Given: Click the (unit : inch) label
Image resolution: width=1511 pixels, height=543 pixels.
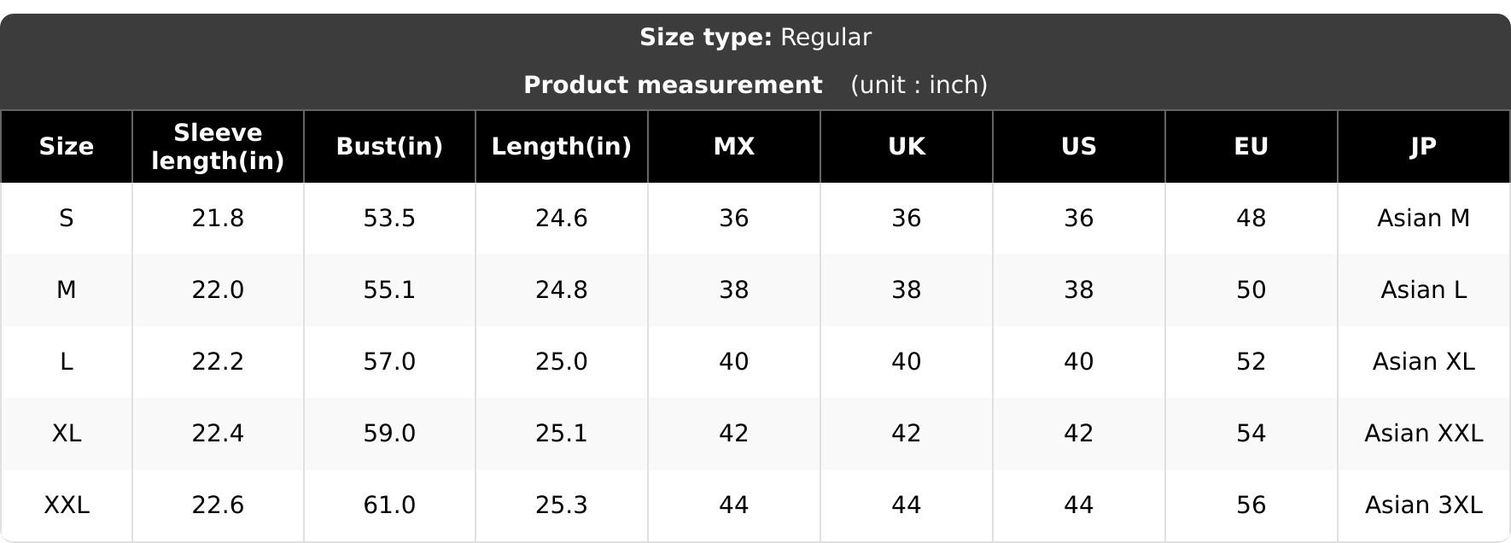Looking at the screenshot, I should (x=919, y=85).
